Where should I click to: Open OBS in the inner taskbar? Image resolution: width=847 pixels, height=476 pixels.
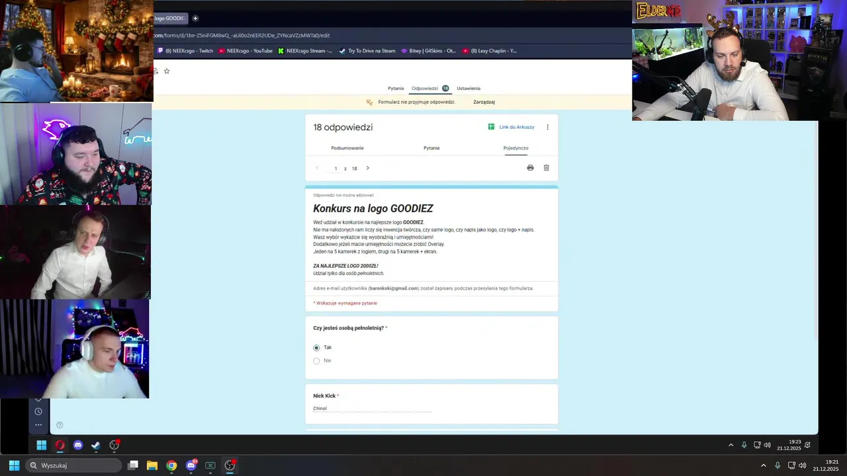tap(114, 445)
